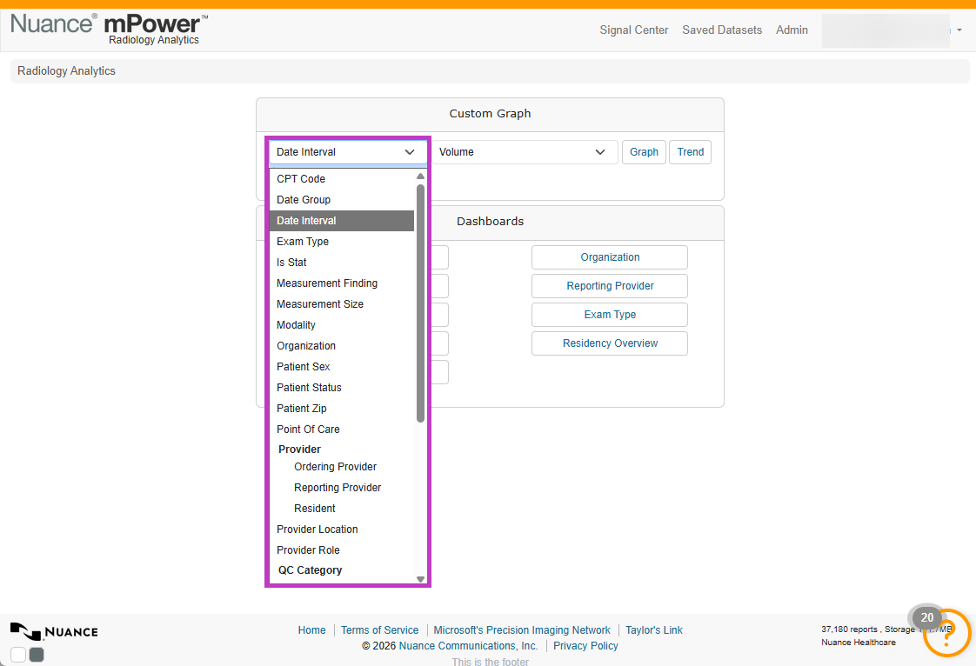Open the Residency Overview dashboard

610,343
